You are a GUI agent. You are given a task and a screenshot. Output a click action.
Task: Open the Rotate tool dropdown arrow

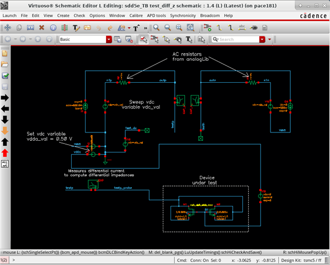[129, 28]
